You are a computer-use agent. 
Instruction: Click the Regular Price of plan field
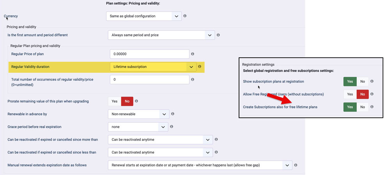point(149,54)
